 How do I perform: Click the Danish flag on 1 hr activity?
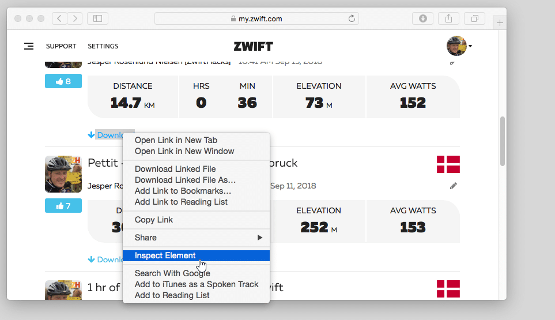(448, 289)
